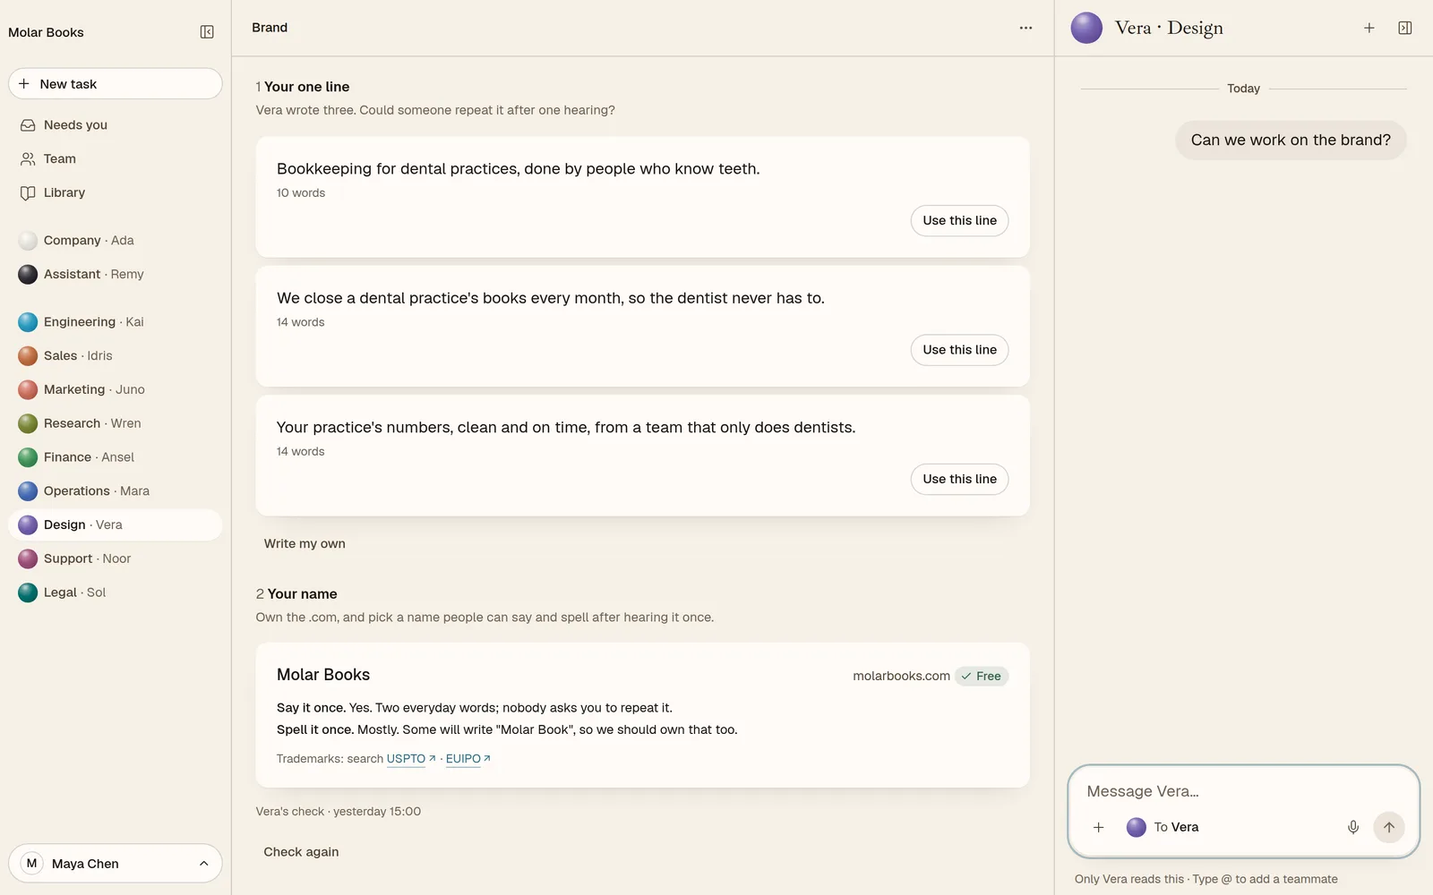Select Company · Ada agent
This screenshot has height=895, width=1433.
(x=115, y=241)
